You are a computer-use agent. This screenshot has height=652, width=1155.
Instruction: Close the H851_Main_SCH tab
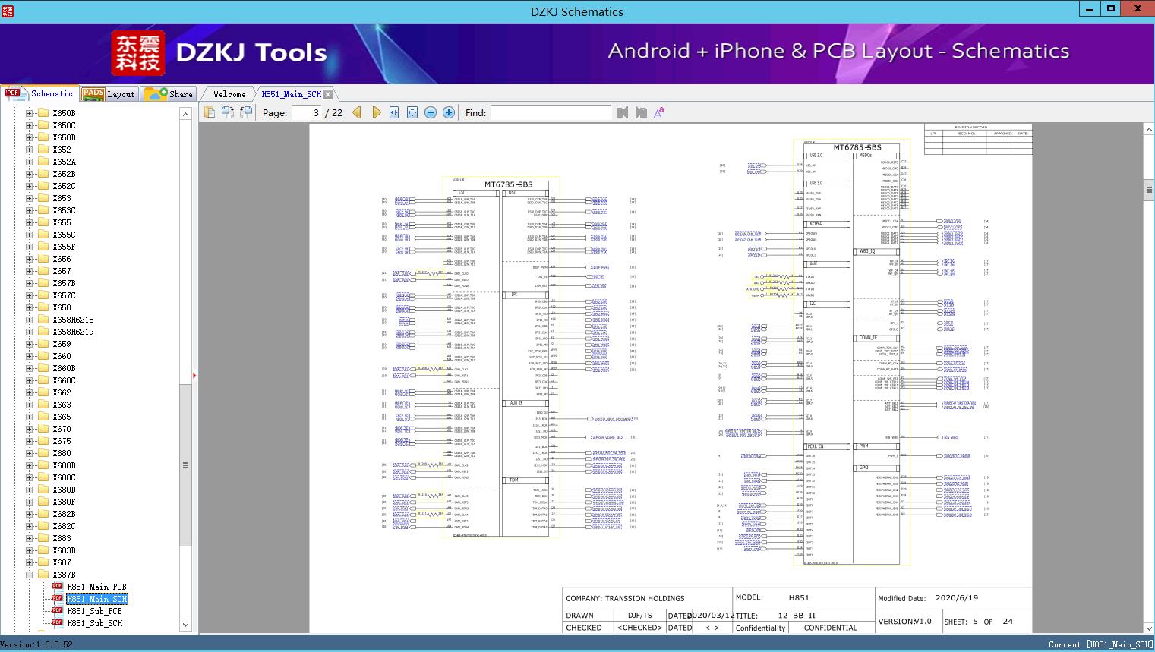point(327,94)
